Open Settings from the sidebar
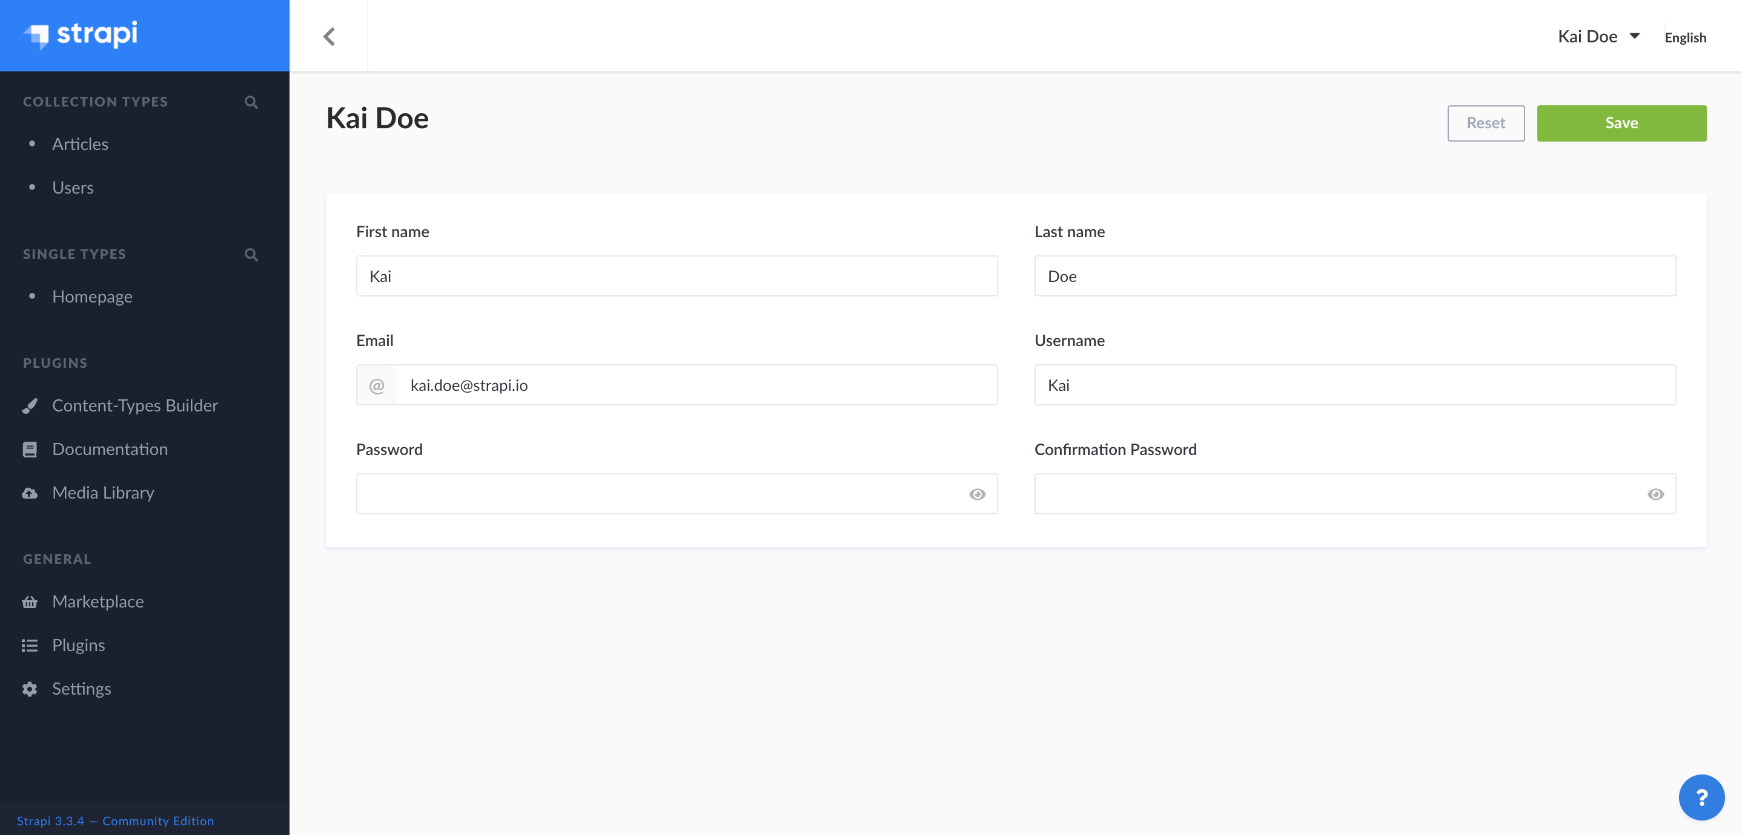 (82, 689)
